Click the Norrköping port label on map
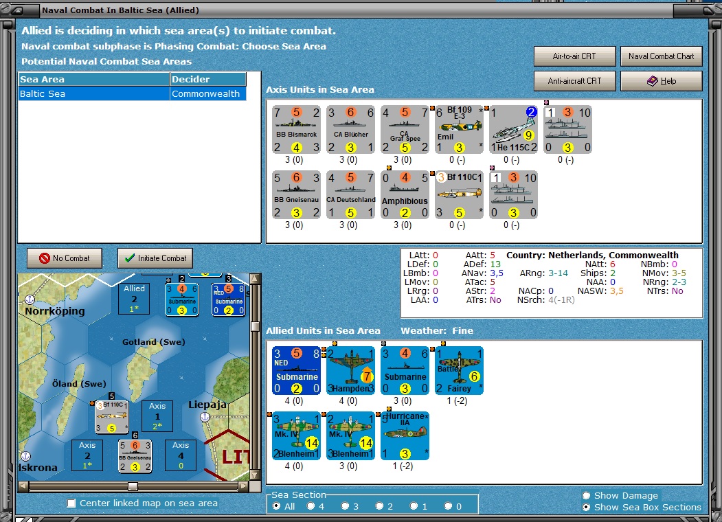This screenshot has height=522, width=722. click(55, 310)
